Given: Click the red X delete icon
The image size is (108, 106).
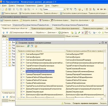Looking at the screenshot, I should [x=83, y=33].
